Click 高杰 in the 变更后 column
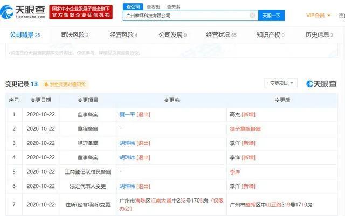 pos(234,115)
